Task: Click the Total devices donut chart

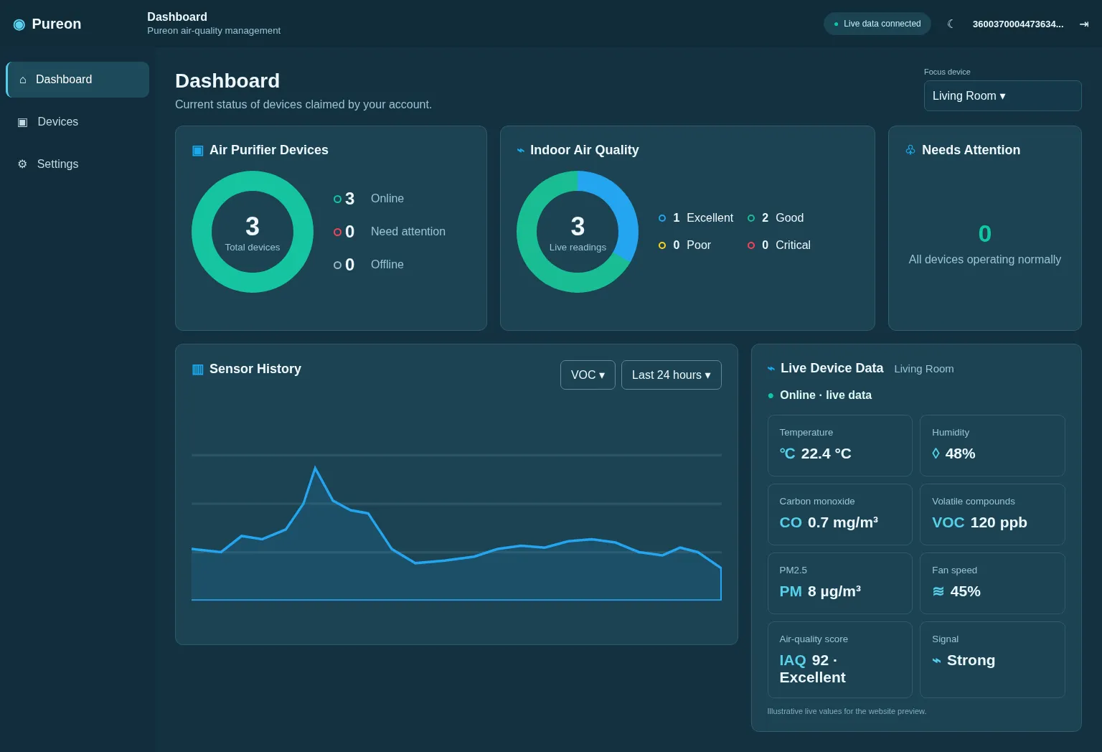Action: click(253, 232)
